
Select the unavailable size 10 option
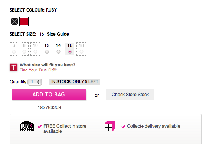35,49
